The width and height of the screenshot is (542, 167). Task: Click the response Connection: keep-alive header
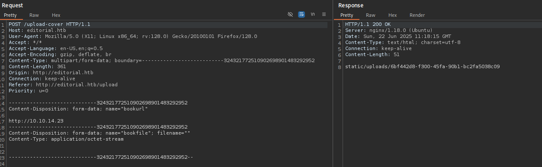coord(378,49)
